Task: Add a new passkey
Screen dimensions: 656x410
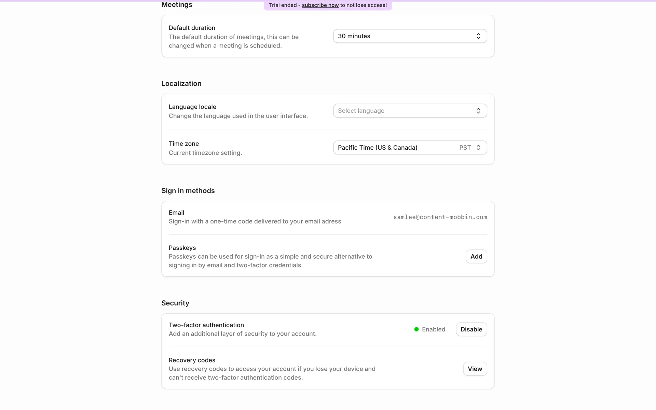Action: tap(476, 257)
